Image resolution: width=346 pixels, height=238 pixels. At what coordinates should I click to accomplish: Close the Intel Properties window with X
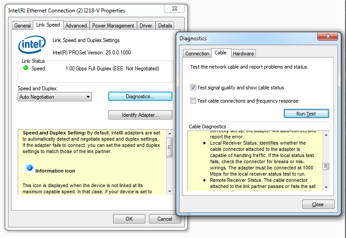tap(174, 8)
